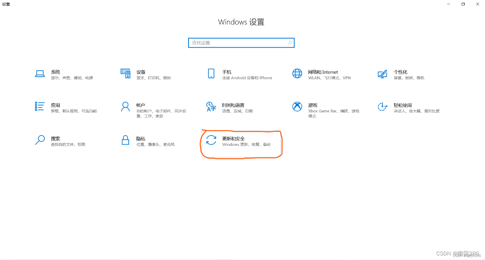Click the text 背景、锁屏、颜色

pos(409,78)
